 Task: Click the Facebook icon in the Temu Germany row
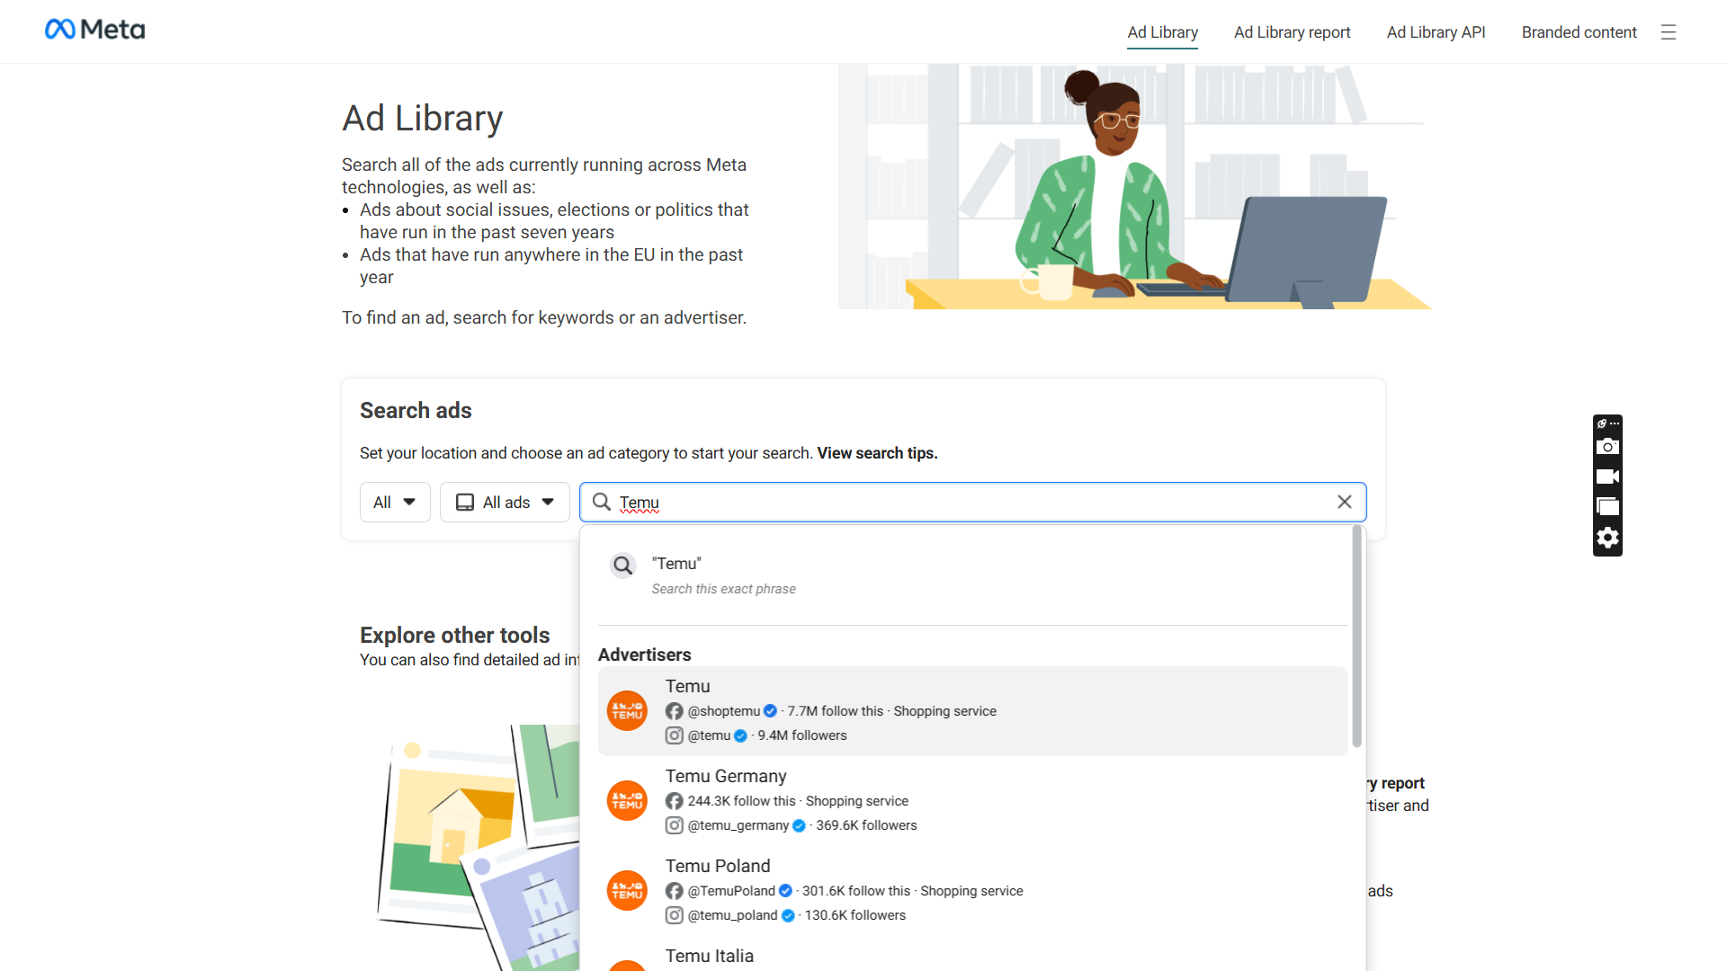[x=674, y=801]
